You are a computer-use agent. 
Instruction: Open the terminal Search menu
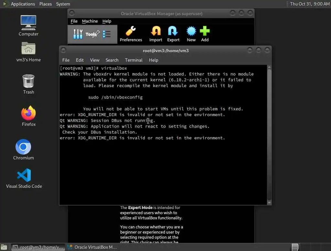point(112,60)
